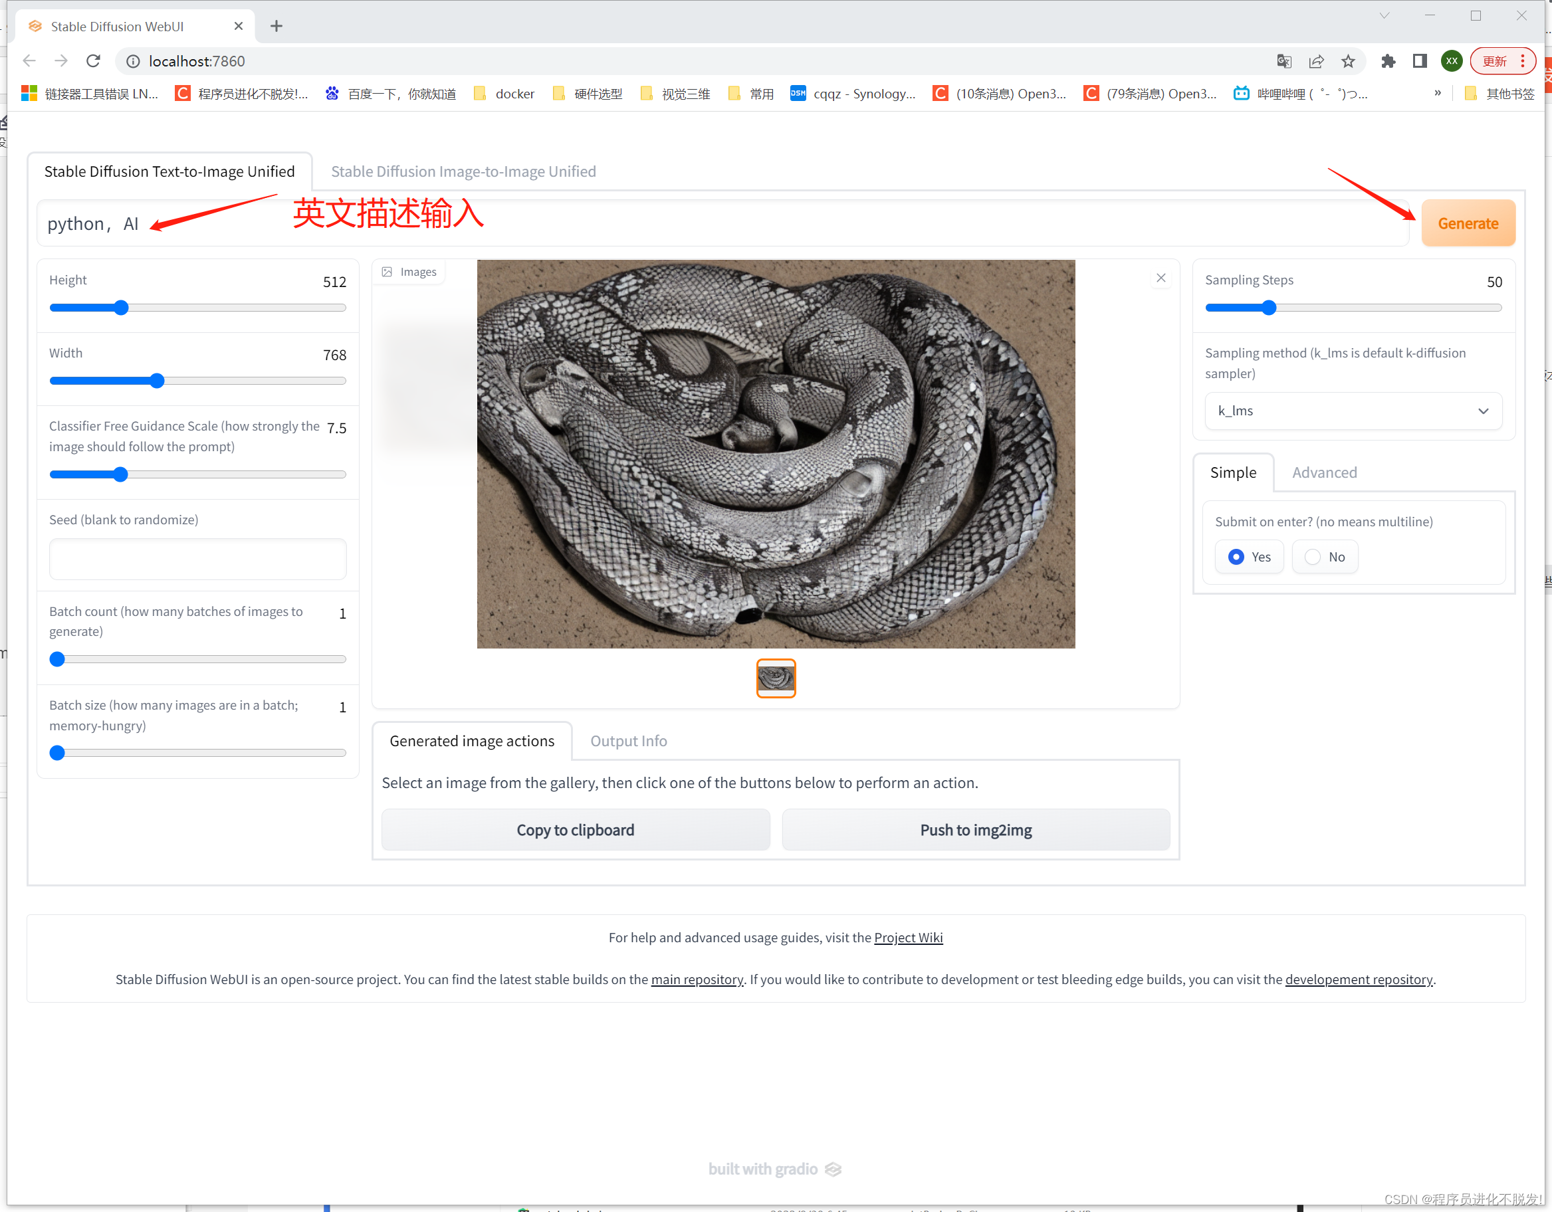Open the k_lms sampling method dropdown
This screenshot has width=1552, height=1212.
1353,411
